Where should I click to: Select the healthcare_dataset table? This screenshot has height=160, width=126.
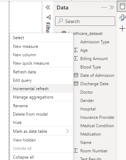click(x=88, y=34)
